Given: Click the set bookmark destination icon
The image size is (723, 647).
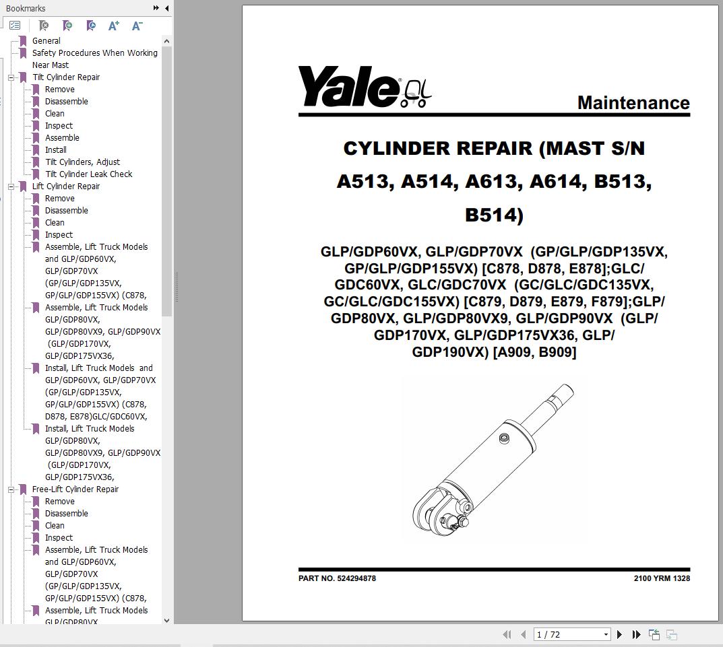Looking at the screenshot, I should (x=91, y=26).
